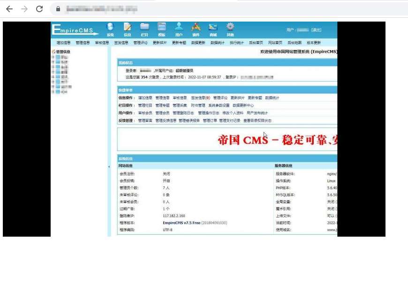Viewport: 408px width, 306px height.
Task: Select 数据更新 in the top submenu bar
Action: 198,43
